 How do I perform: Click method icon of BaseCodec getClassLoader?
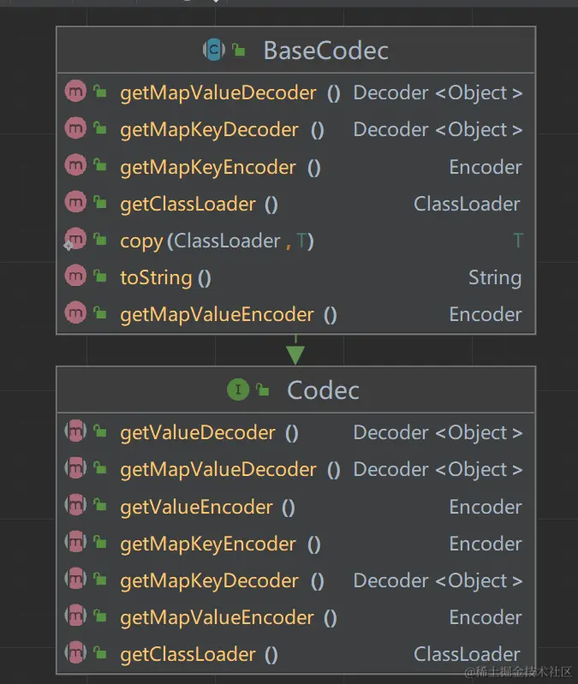point(75,202)
